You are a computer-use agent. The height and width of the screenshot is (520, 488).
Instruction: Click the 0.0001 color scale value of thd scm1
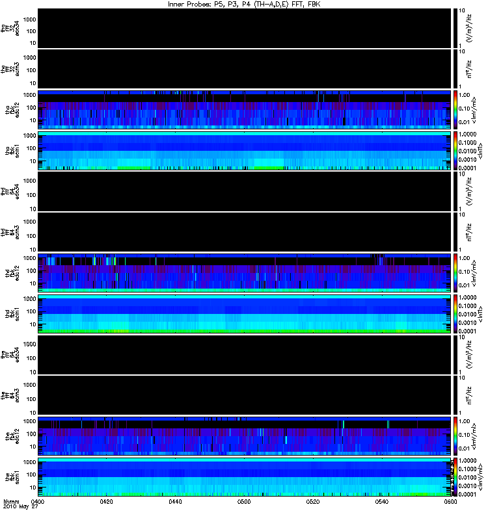coord(467,331)
